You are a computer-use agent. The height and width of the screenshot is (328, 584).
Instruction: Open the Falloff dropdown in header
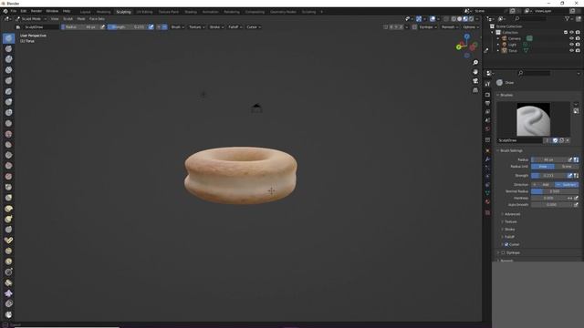pyautogui.click(x=235, y=26)
